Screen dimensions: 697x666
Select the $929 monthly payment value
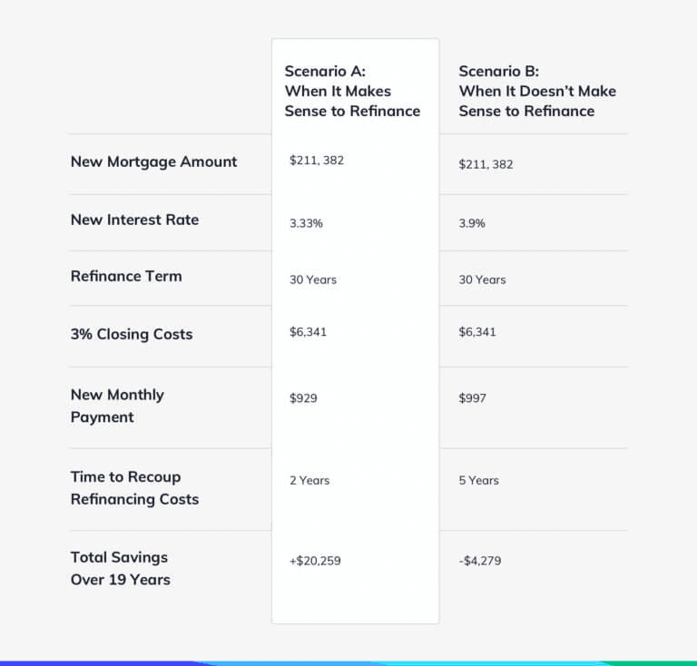coord(303,398)
